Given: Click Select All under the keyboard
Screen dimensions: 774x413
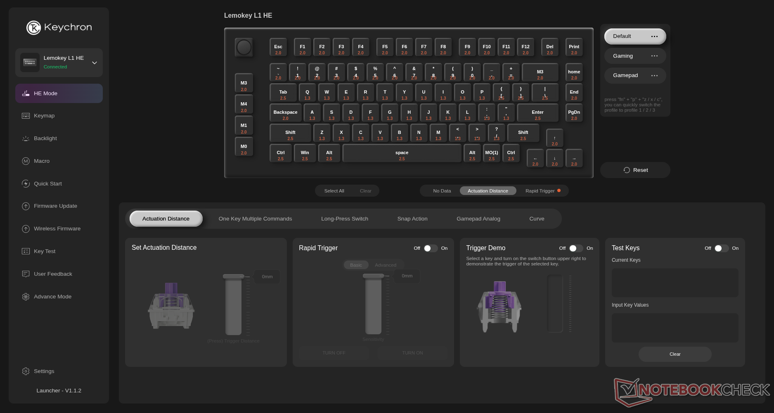Looking at the screenshot, I should coord(334,191).
